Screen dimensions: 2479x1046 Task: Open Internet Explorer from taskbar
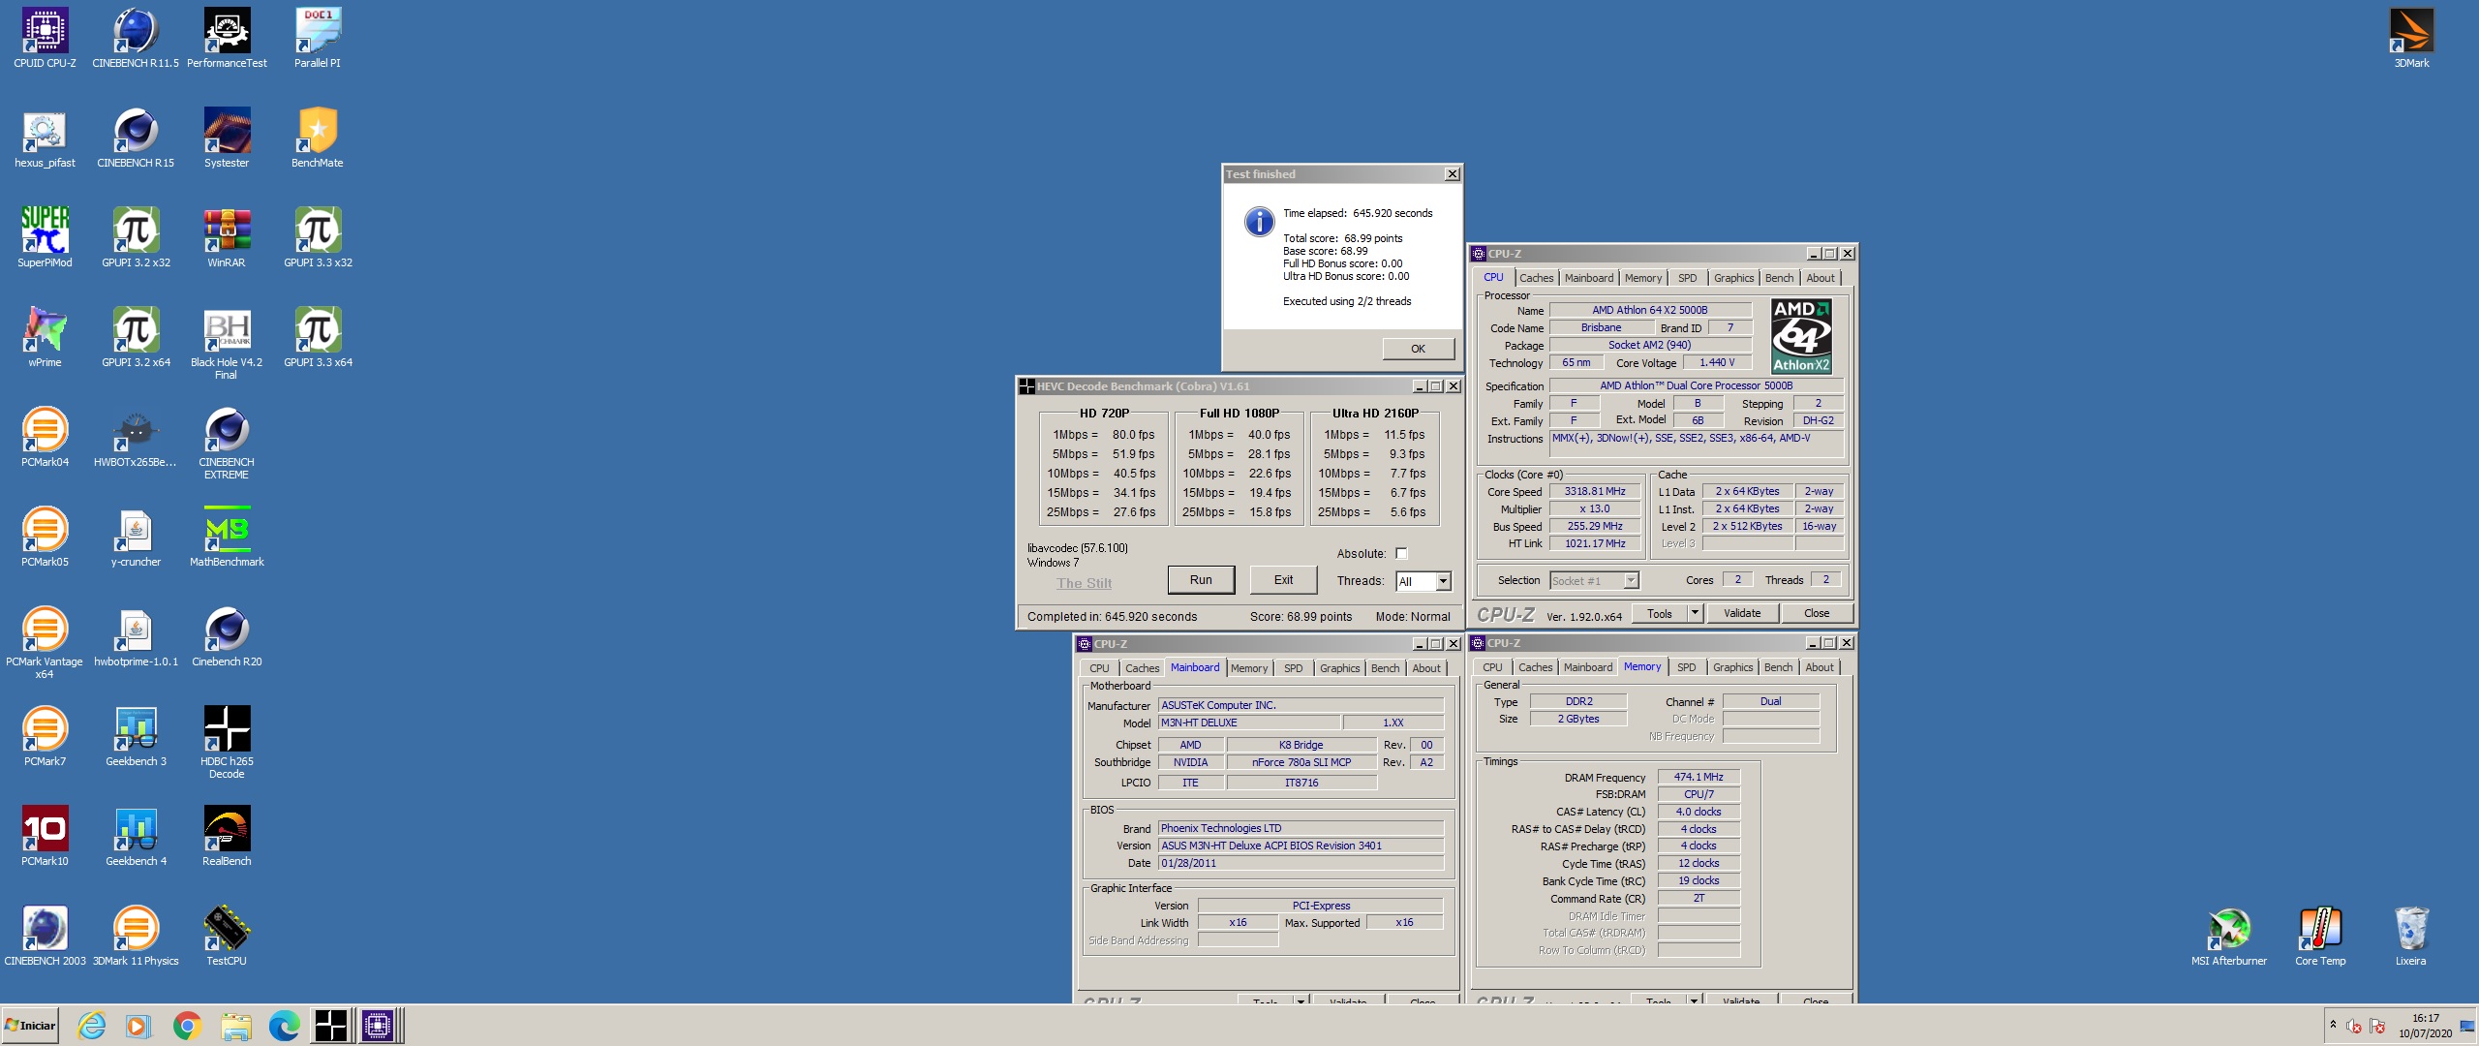click(x=91, y=1026)
